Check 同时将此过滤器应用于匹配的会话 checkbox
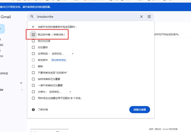Image resolution: width=191 pixels, height=132 pixels. tap(33, 98)
